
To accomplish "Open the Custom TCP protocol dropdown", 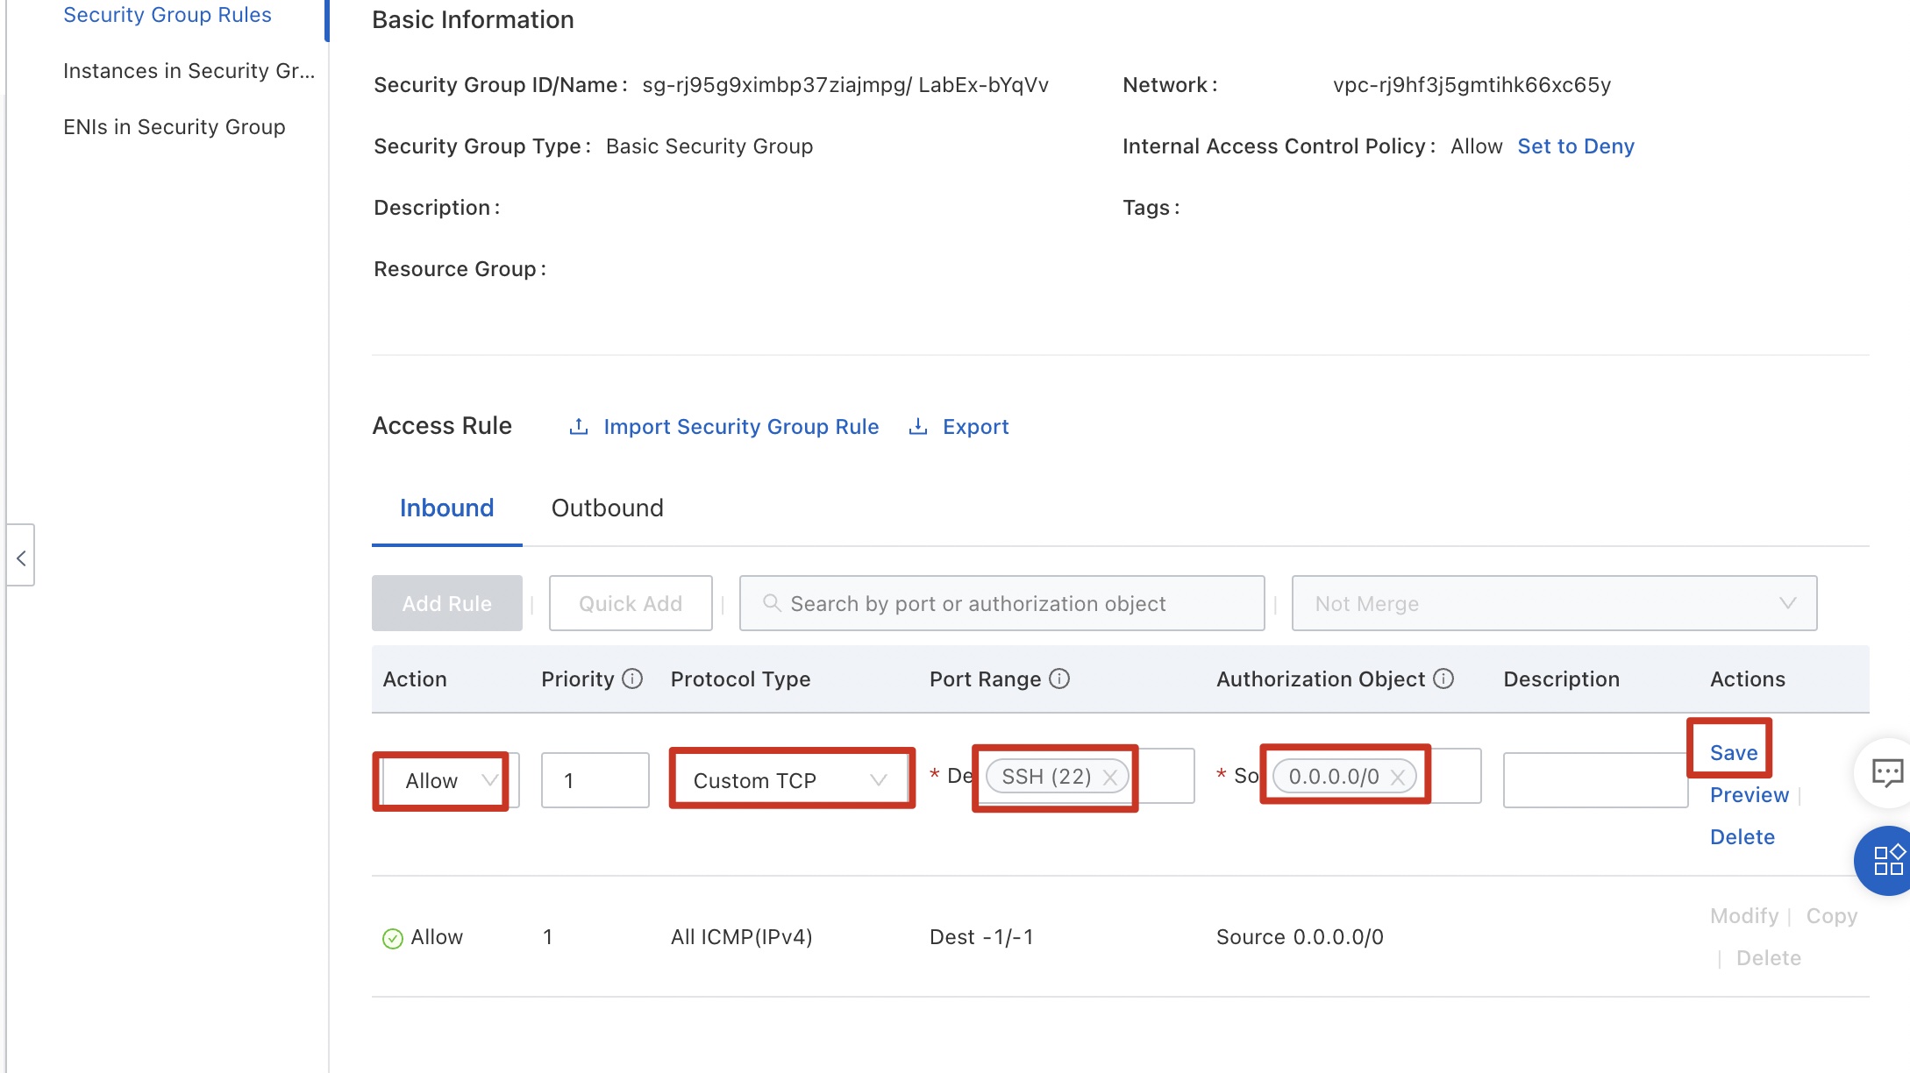I will [x=790, y=780].
